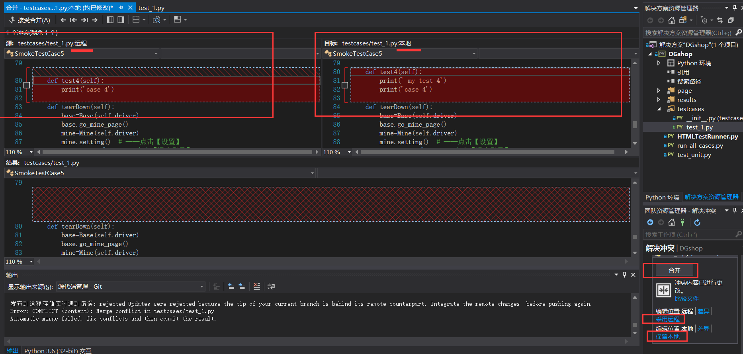This screenshot has width=743, height=354.
Task: Toggle word wrap in output pane
Action: coord(271,286)
